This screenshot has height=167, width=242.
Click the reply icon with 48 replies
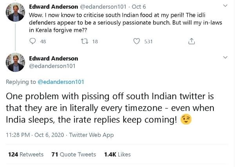pyautogui.click(x=33, y=41)
